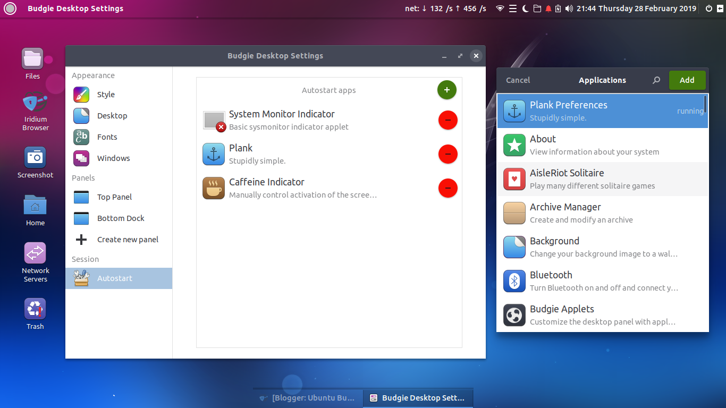Click Cancel in Applications popup

(518, 80)
